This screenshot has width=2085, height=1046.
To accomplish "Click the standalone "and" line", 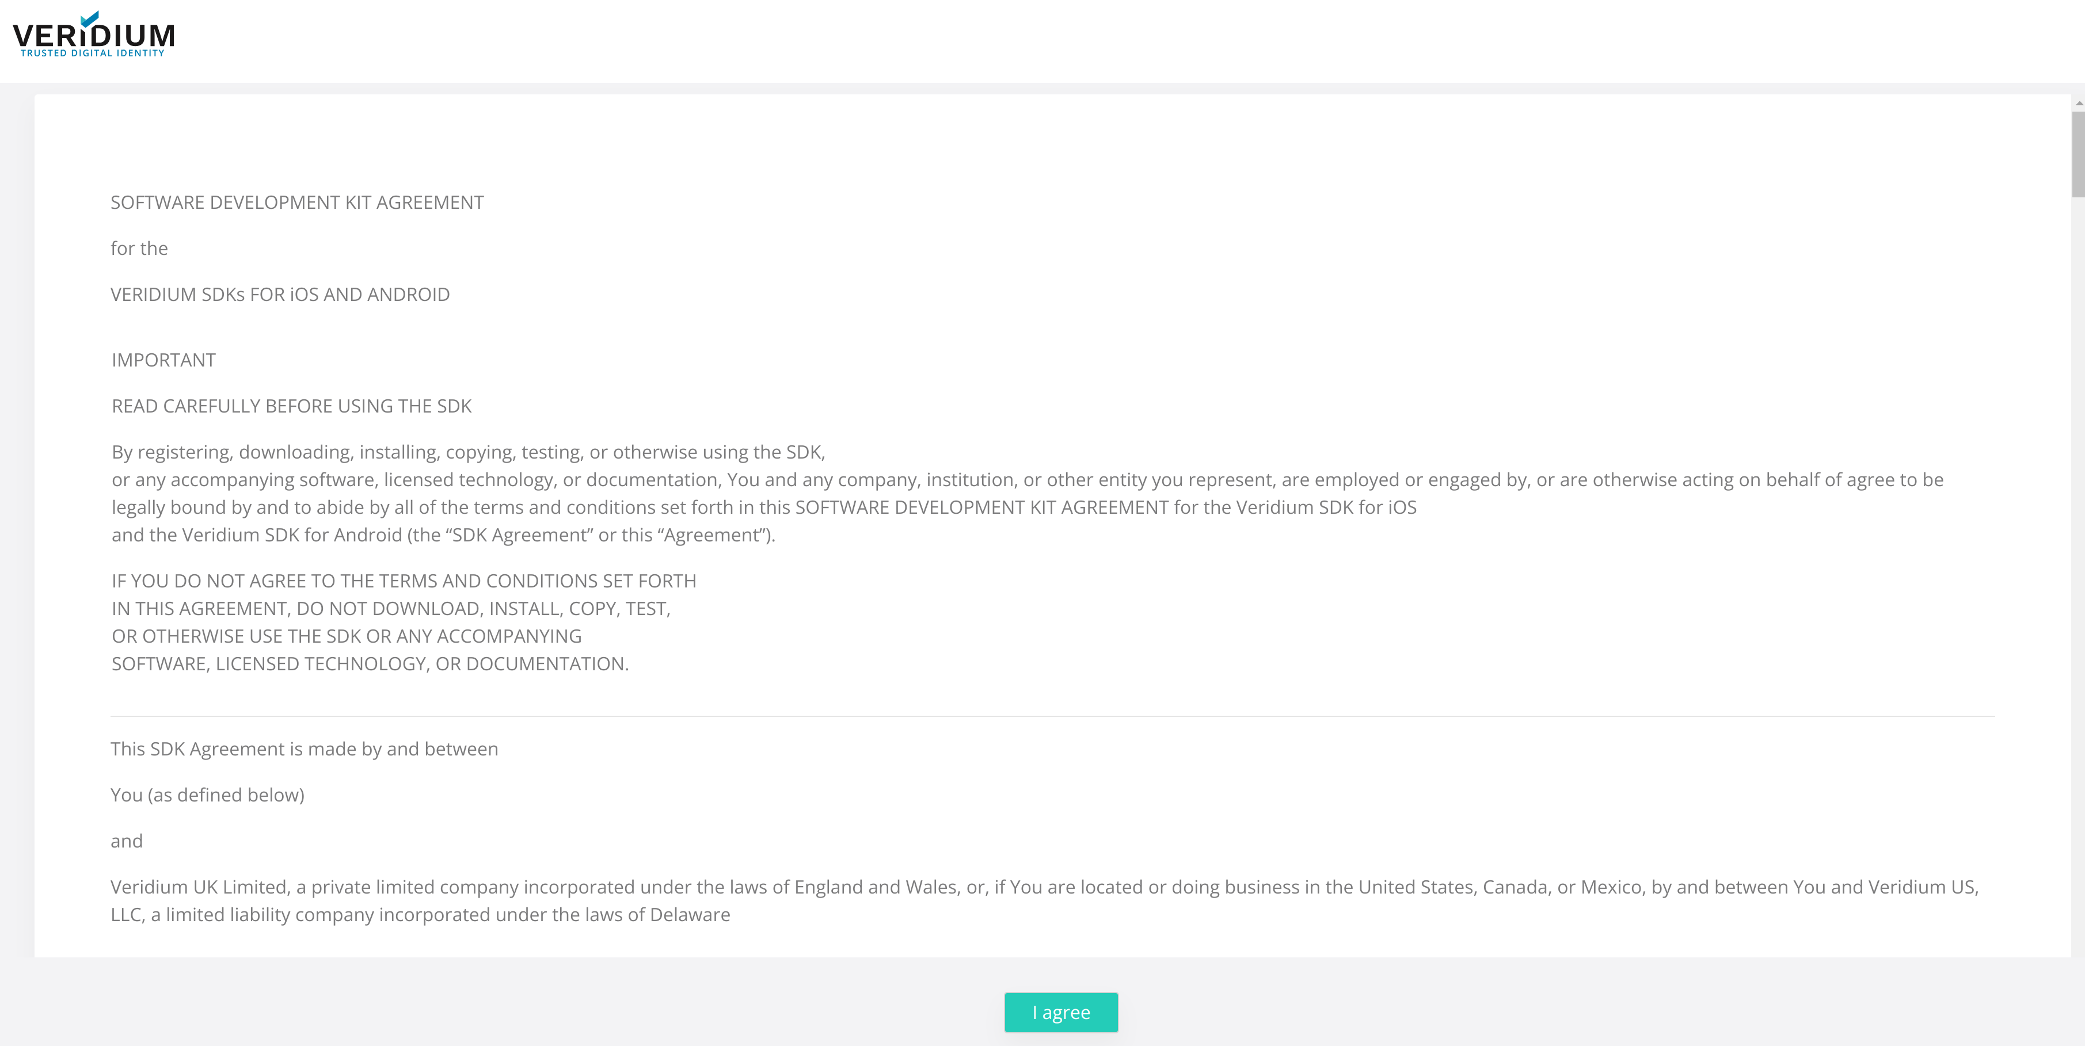I will (126, 841).
